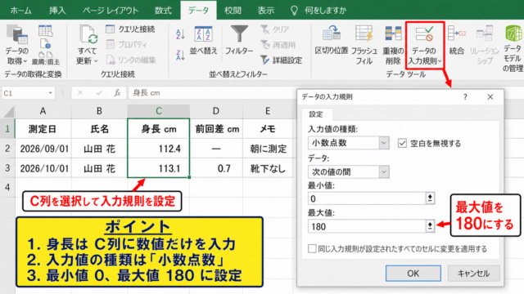Viewport: 524px width, 294px height.
Task: Click the 前回差 cm header cell
Action: tap(216, 129)
